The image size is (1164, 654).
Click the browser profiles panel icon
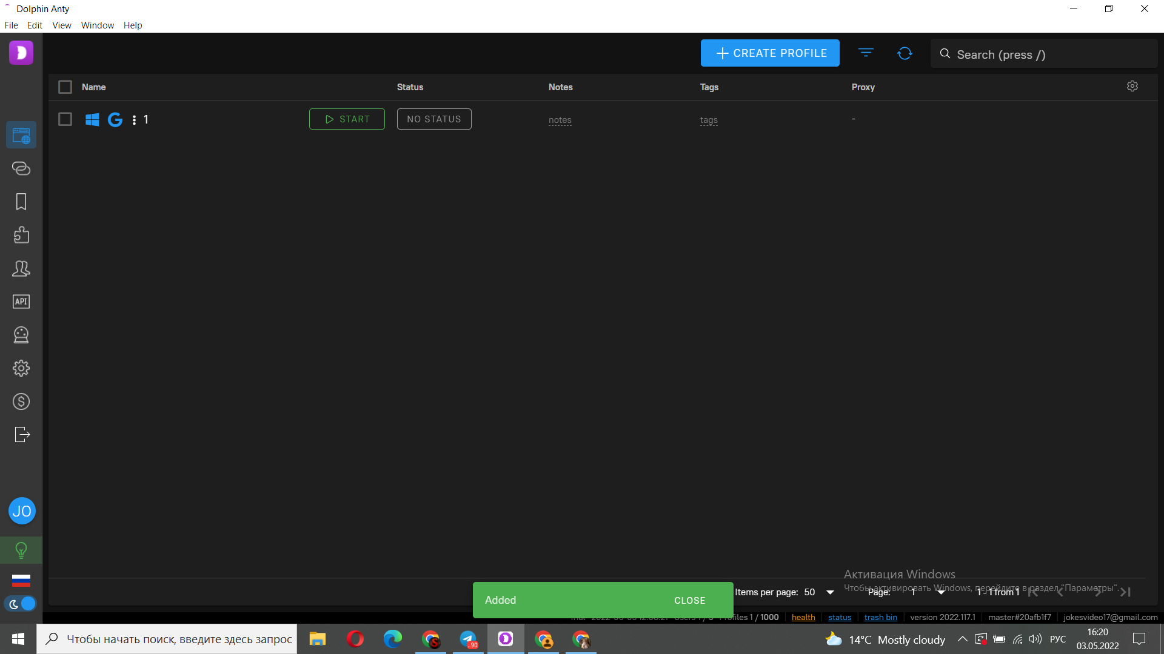21,134
